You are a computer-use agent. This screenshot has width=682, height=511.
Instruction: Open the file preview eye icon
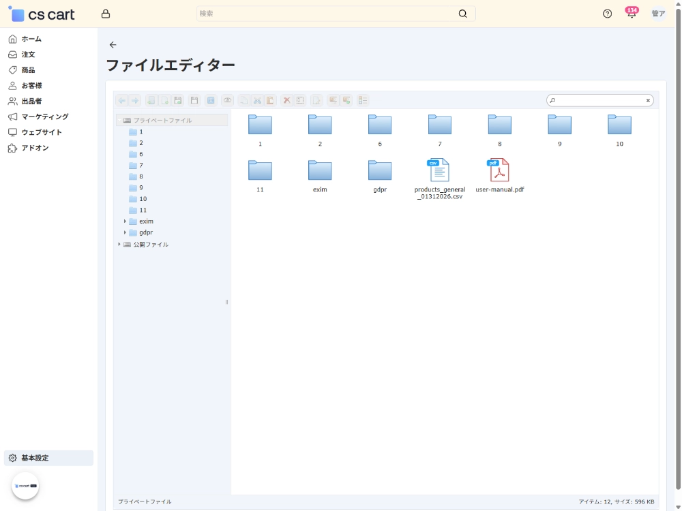[228, 100]
